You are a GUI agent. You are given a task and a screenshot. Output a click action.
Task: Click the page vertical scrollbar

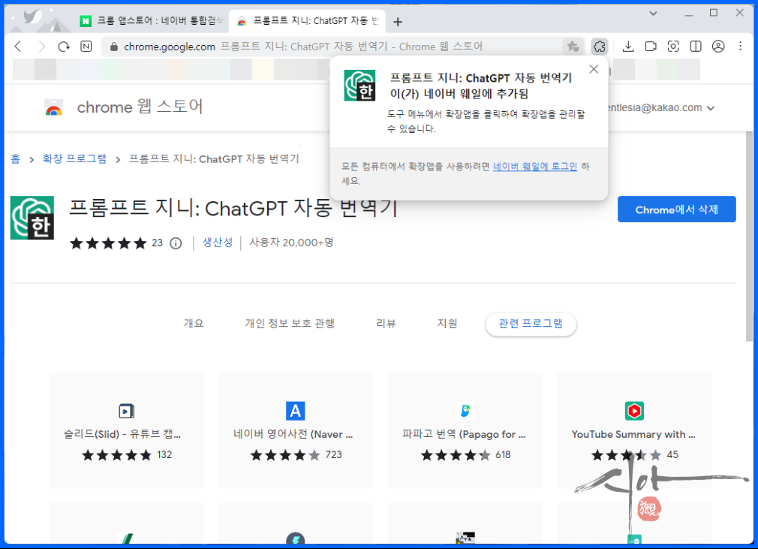[749, 237]
